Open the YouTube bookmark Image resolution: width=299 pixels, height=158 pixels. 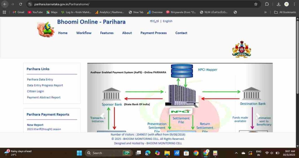coord(35,12)
